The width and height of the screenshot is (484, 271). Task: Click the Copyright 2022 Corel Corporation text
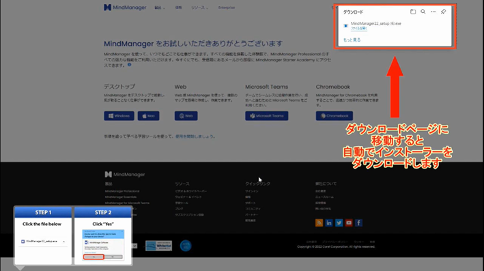click(336, 246)
